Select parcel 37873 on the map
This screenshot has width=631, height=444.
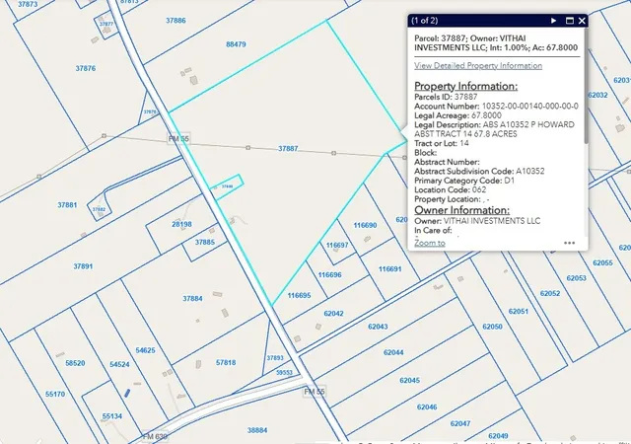(x=28, y=4)
